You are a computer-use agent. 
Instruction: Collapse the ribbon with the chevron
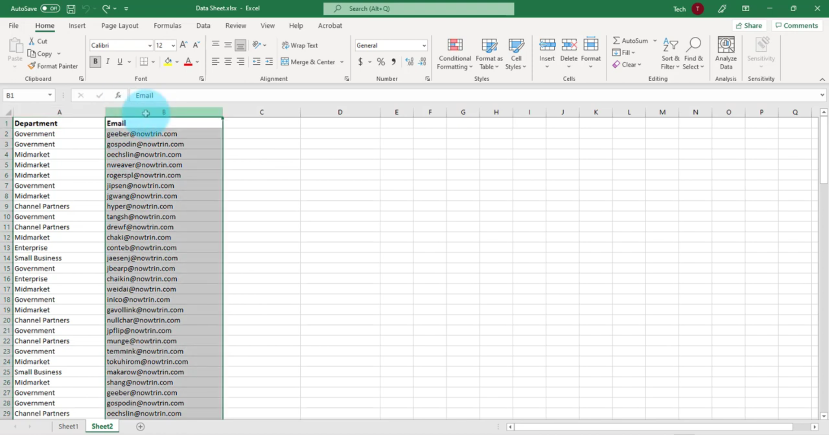(822, 79)
